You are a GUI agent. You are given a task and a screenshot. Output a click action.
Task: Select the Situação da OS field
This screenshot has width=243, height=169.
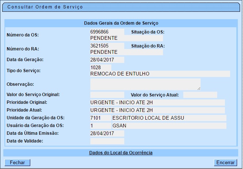click(x=126, y=38)
